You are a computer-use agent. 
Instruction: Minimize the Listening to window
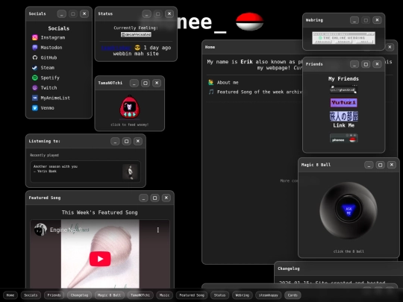pos(115,141)
